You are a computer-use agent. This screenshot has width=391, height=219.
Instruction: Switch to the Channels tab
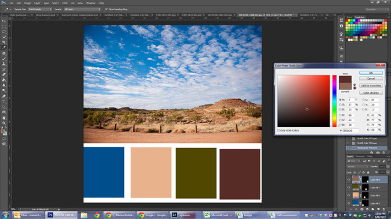tap(360, 156)
